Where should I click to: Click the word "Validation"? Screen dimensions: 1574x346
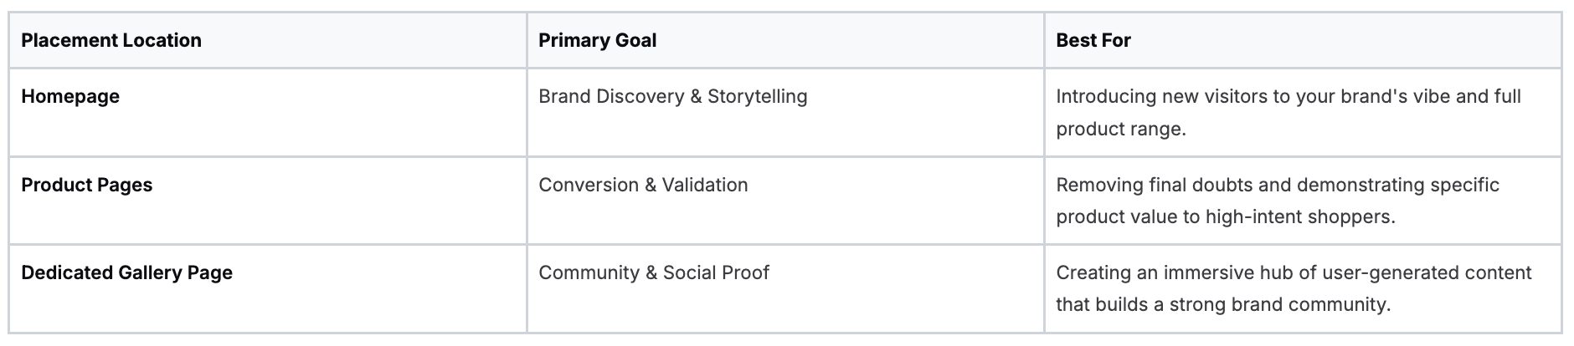[x=704, y=185]
